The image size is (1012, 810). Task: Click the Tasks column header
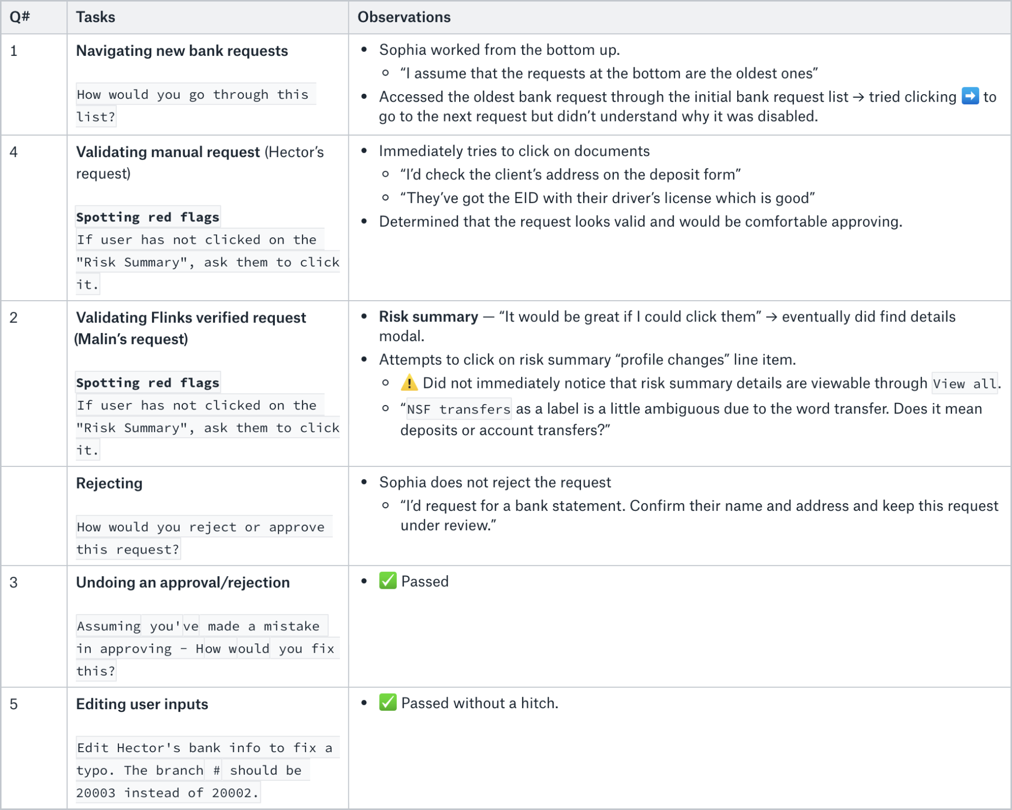pos(96,17)
